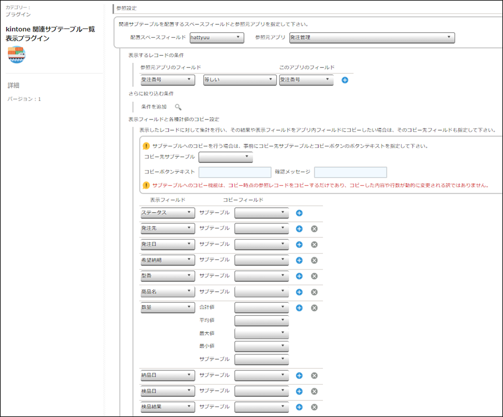
Task: Open 最小値 copy field dropdown
Action: pyautogui.click(x=262, y=347)
